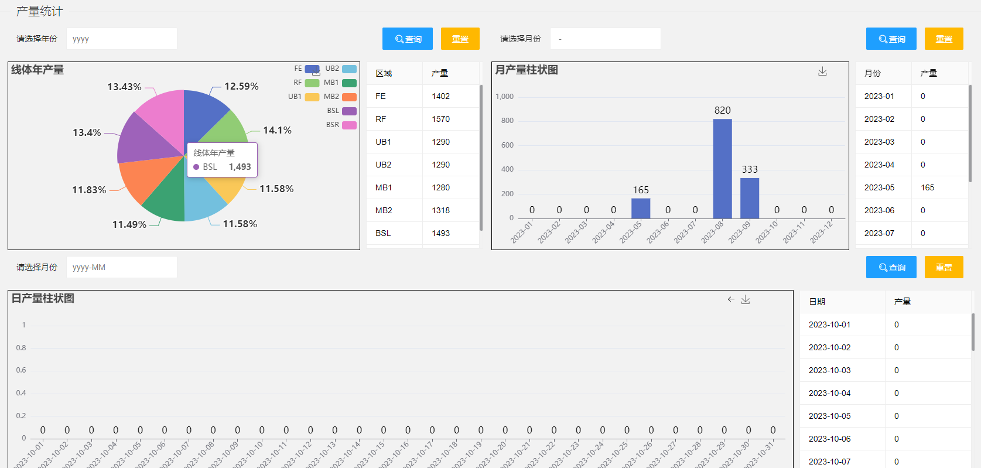The width and height of the screenshot is (981, 468).
Task: Select the 2023-10-03 row in daily table
Action: tap(886, 370)
